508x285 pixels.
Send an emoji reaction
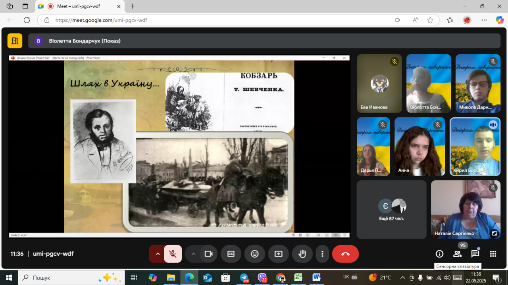[x=255, y=254]
